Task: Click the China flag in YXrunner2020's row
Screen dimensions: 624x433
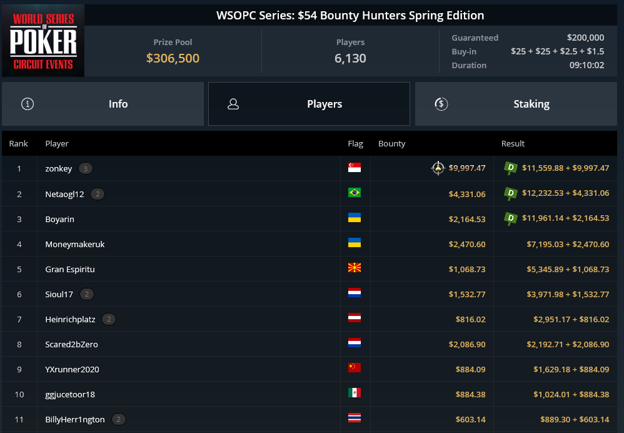Action: (x=354, y=368)
